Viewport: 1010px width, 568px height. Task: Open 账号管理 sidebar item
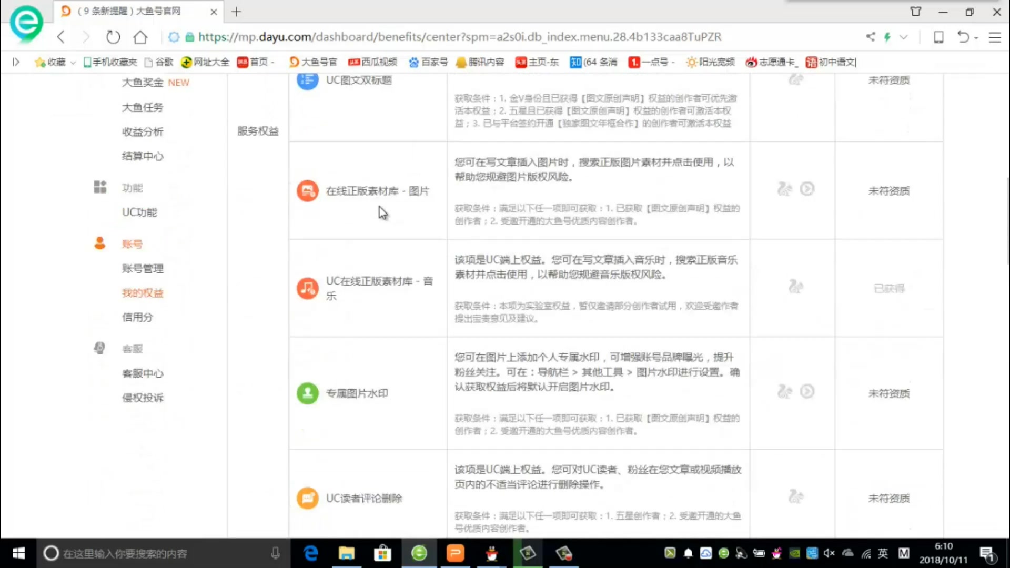143,269
